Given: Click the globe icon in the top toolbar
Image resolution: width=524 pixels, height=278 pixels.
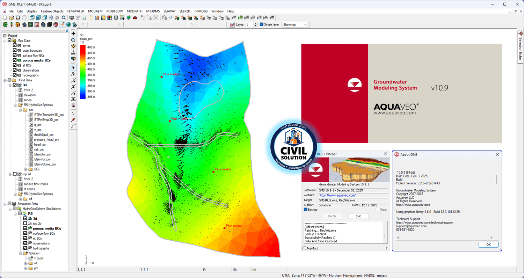Looking at the screenshot, I should (x=129, y=17).
